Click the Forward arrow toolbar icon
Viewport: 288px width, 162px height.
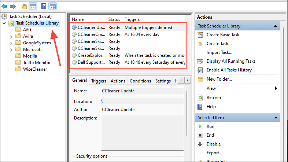(x=13, y=7)
